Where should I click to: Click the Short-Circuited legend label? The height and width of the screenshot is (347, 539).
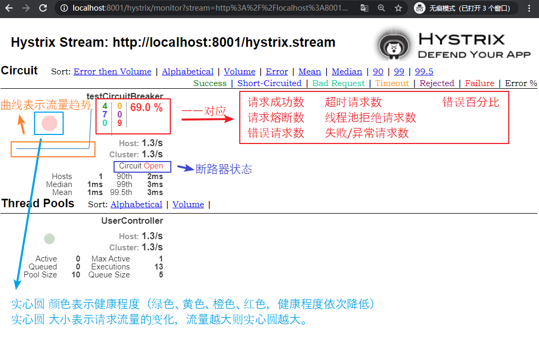coord(269,83)
